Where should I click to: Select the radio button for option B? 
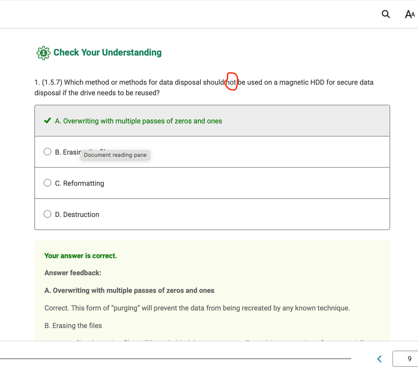(48, 152)
